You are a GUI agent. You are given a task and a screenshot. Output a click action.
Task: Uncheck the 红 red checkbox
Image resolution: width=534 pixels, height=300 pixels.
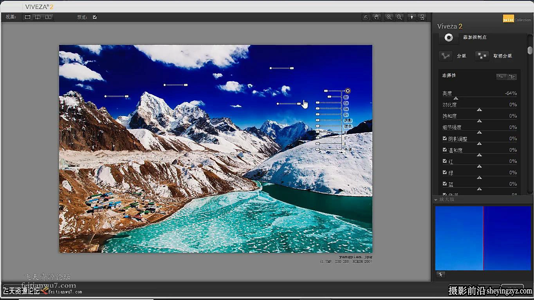click(445, 161)
